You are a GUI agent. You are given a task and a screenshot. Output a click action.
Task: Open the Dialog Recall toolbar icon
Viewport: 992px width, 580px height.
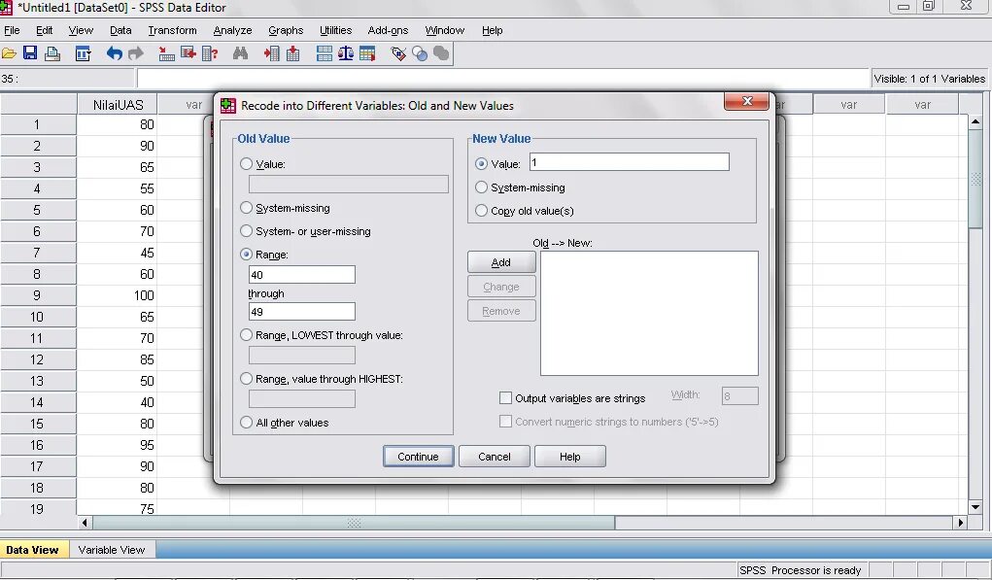(83, 54)
